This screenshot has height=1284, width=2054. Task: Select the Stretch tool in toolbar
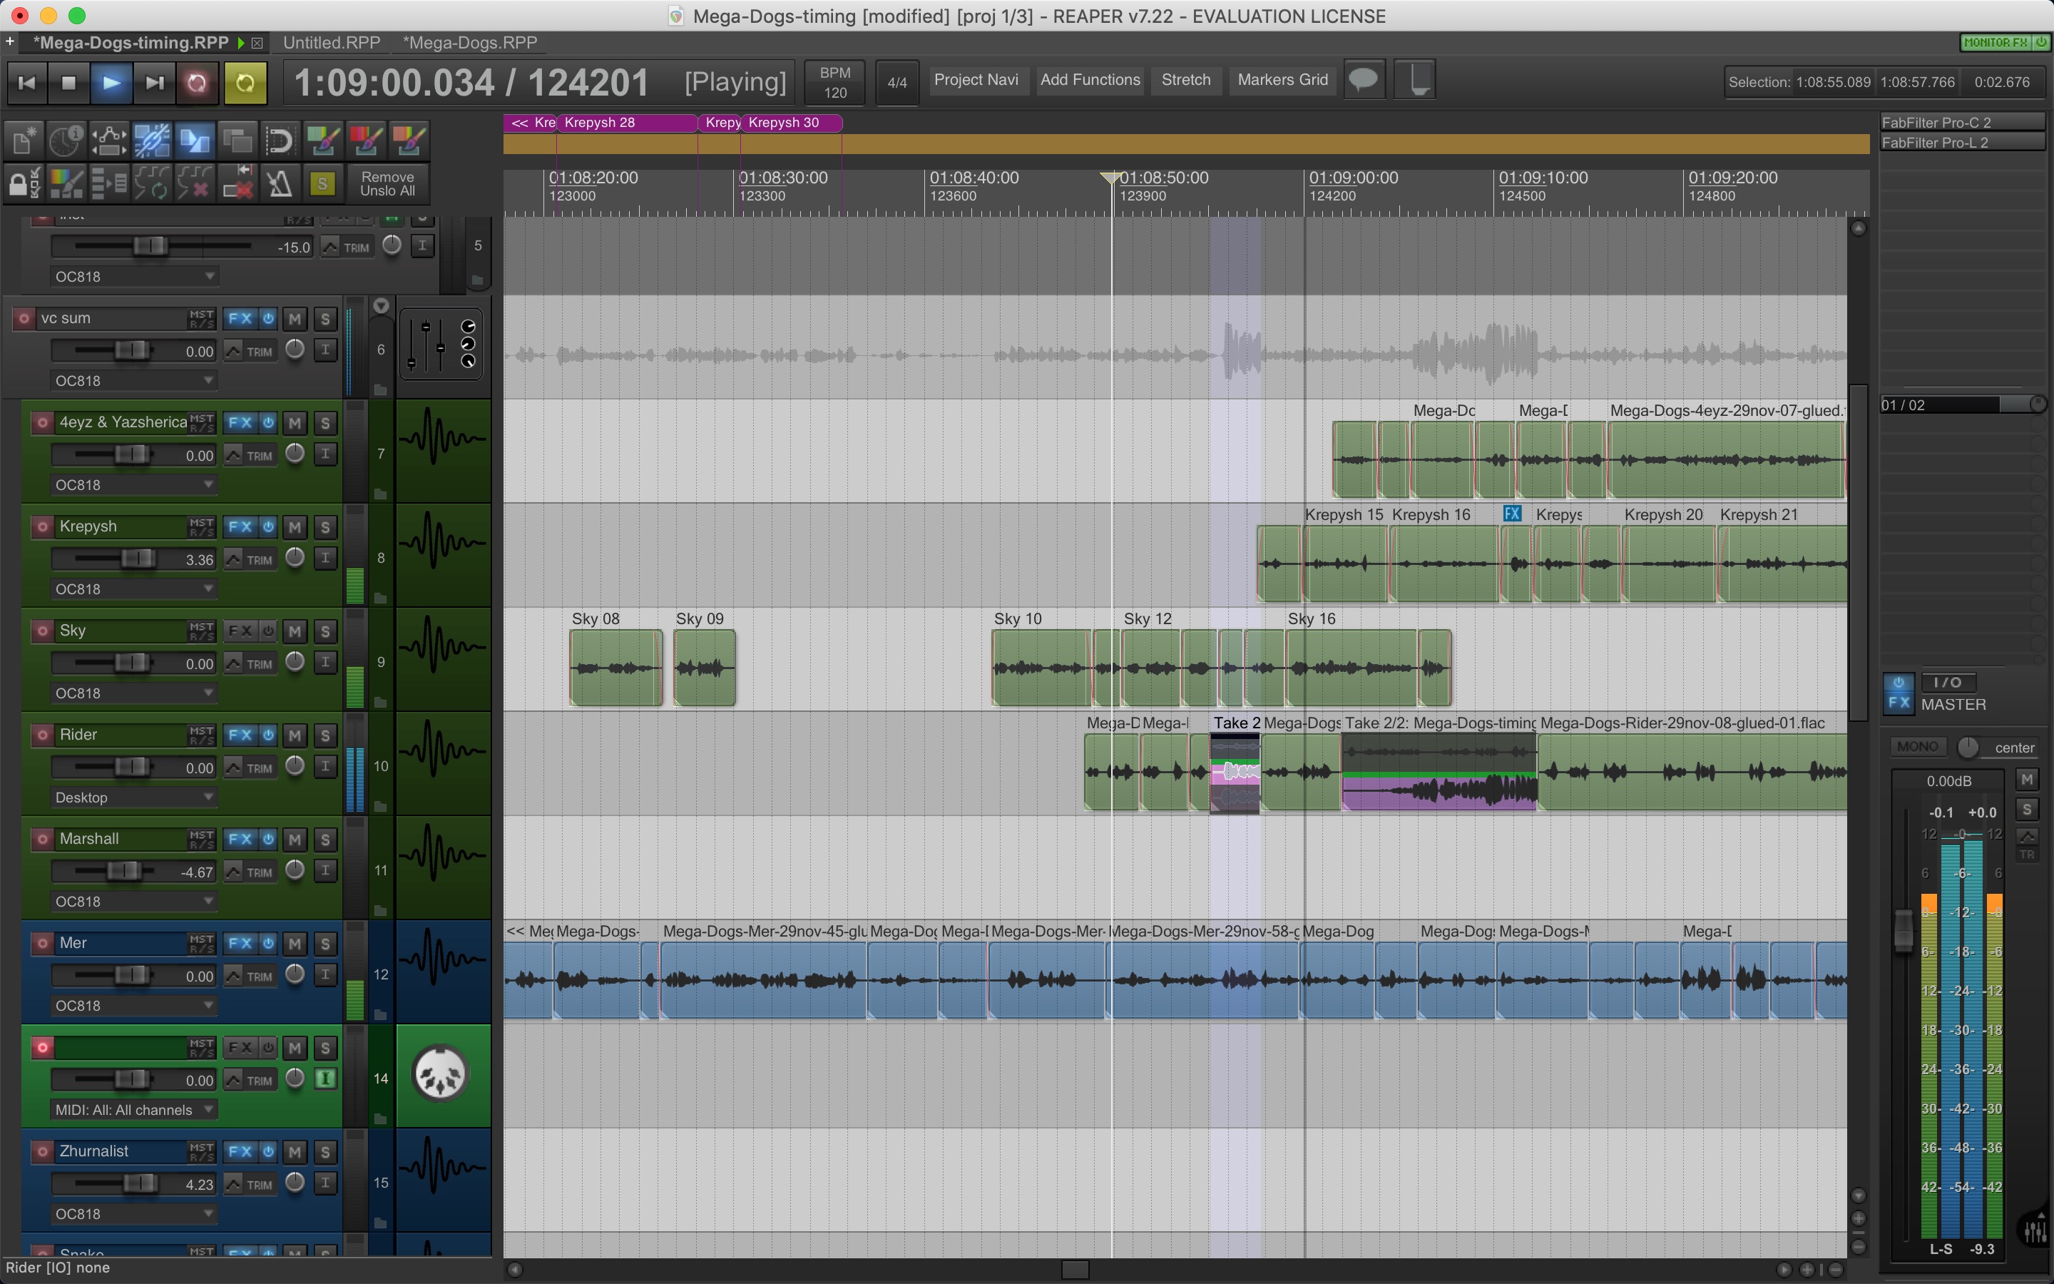point(1185,80)
